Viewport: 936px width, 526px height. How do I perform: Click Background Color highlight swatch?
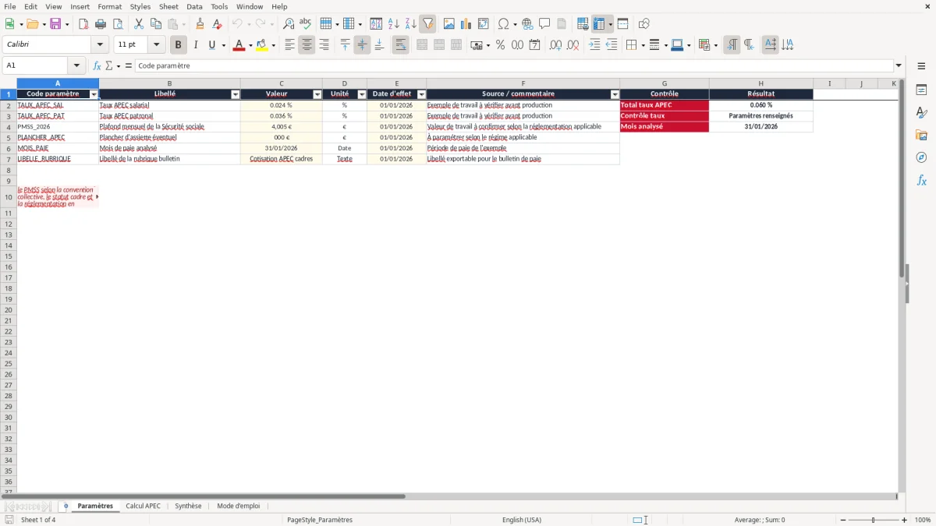pos(262,45)
